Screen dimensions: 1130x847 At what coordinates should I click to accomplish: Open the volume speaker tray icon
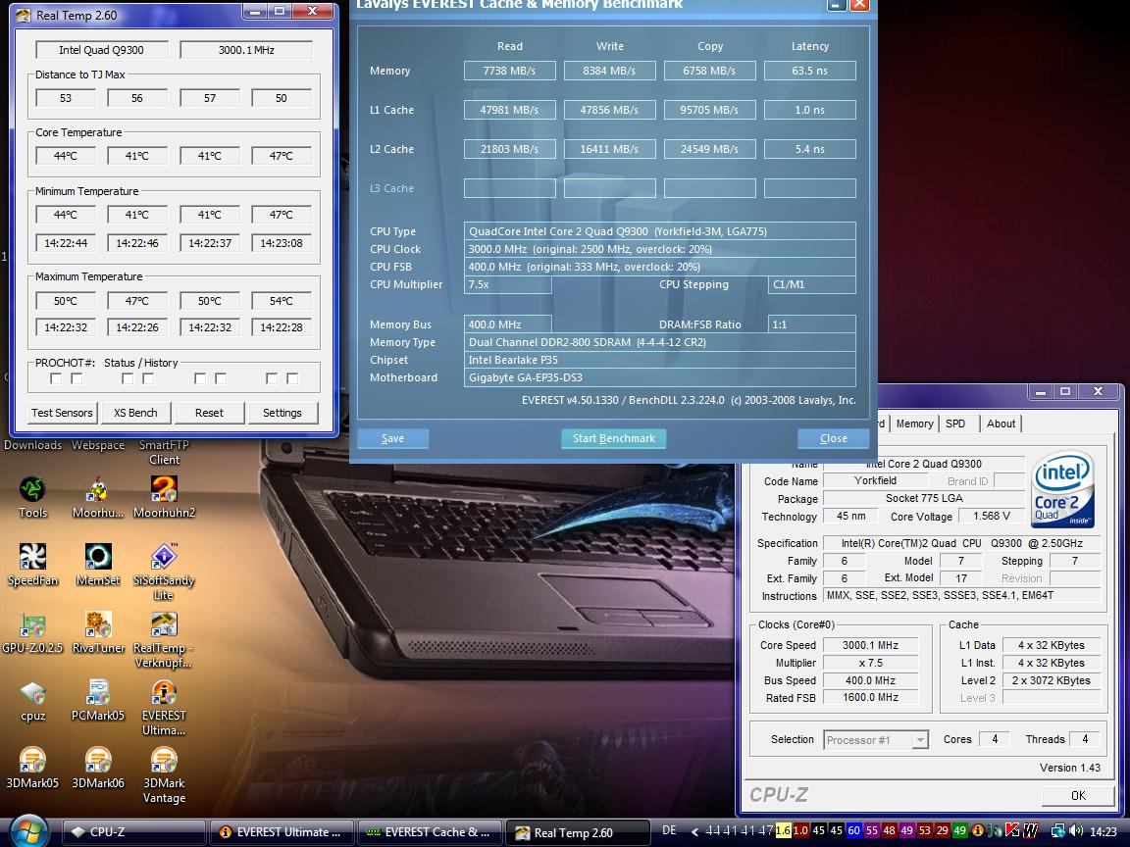tap(1076, 831)
